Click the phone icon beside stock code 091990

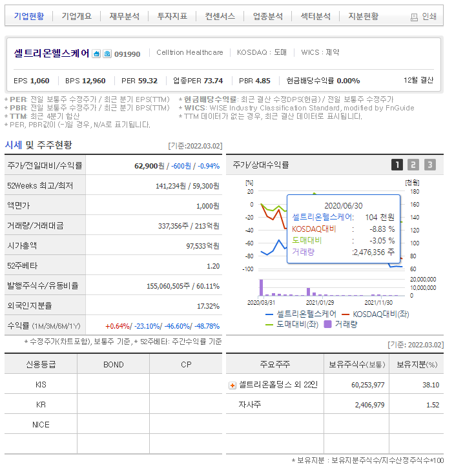pos(107,54)
